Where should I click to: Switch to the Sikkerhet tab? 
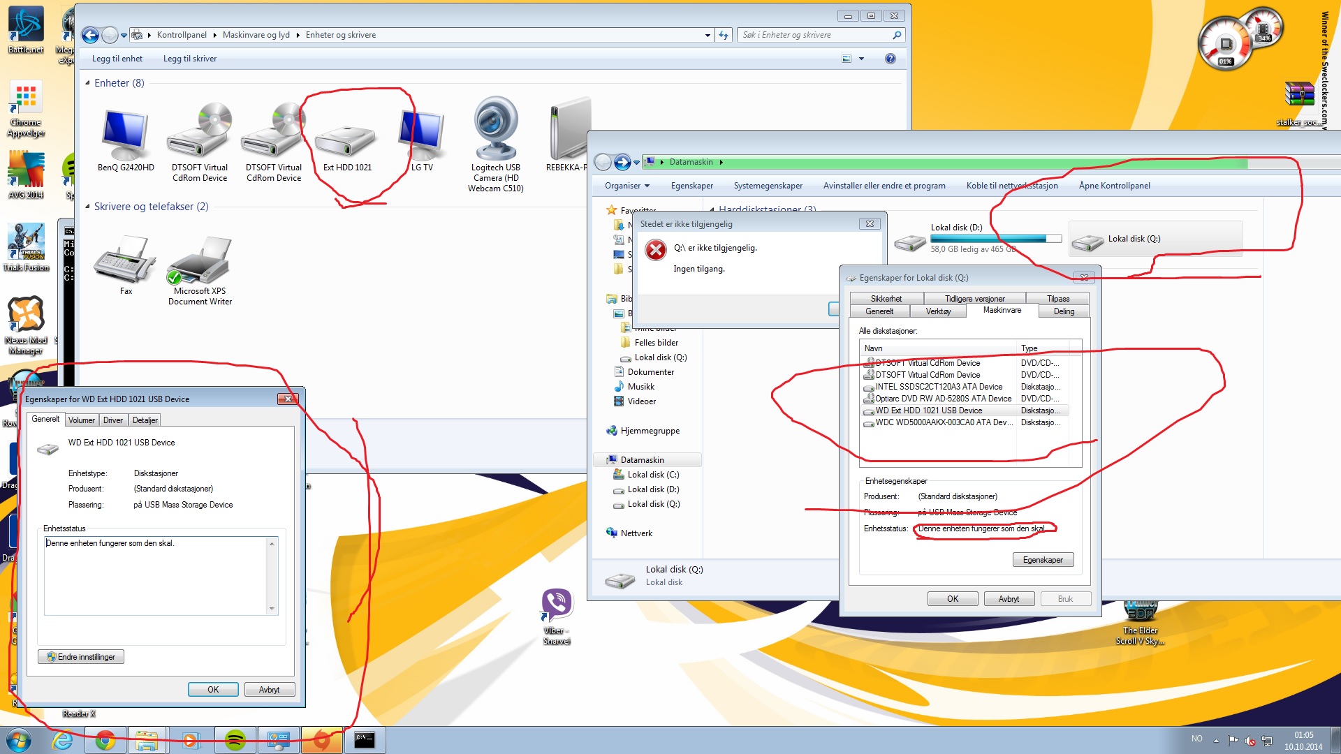point(886,299)
